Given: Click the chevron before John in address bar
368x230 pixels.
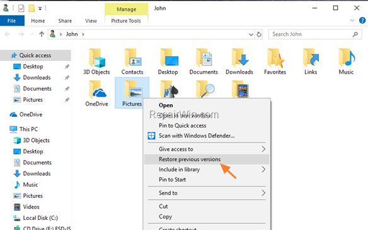Looking at the screenshot, I should coord(60,35).
